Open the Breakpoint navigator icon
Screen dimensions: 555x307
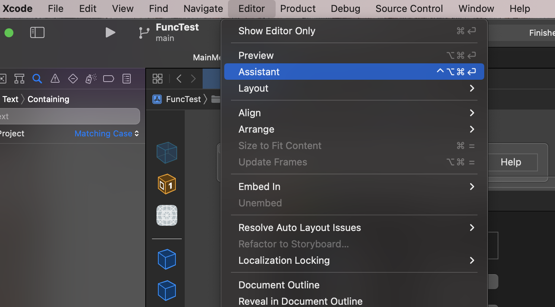point(108,79)
